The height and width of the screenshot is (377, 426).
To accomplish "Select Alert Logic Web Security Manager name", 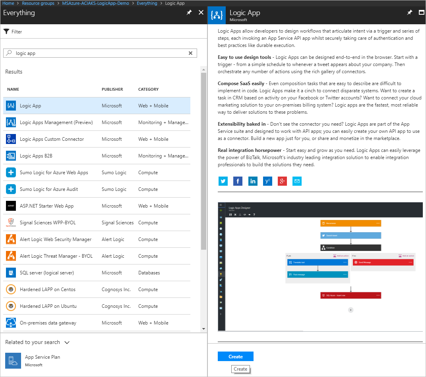I will pyautogui.click(x=55, y=239).
